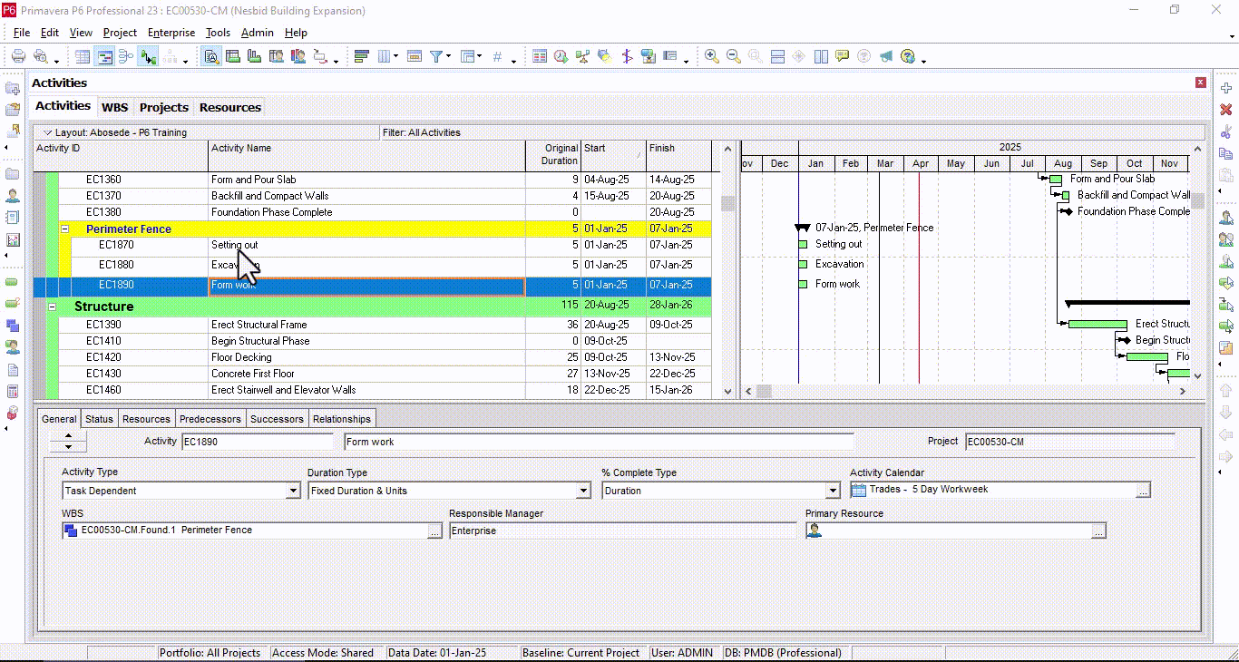Click the Activity ID field EC1890

point(258,442)
